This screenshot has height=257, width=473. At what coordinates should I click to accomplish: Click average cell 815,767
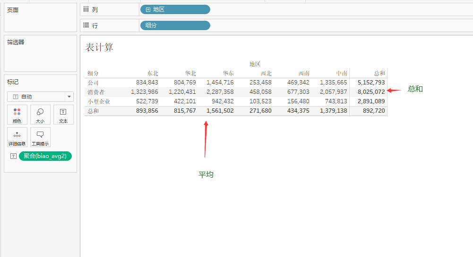click(x=185, y=111)
